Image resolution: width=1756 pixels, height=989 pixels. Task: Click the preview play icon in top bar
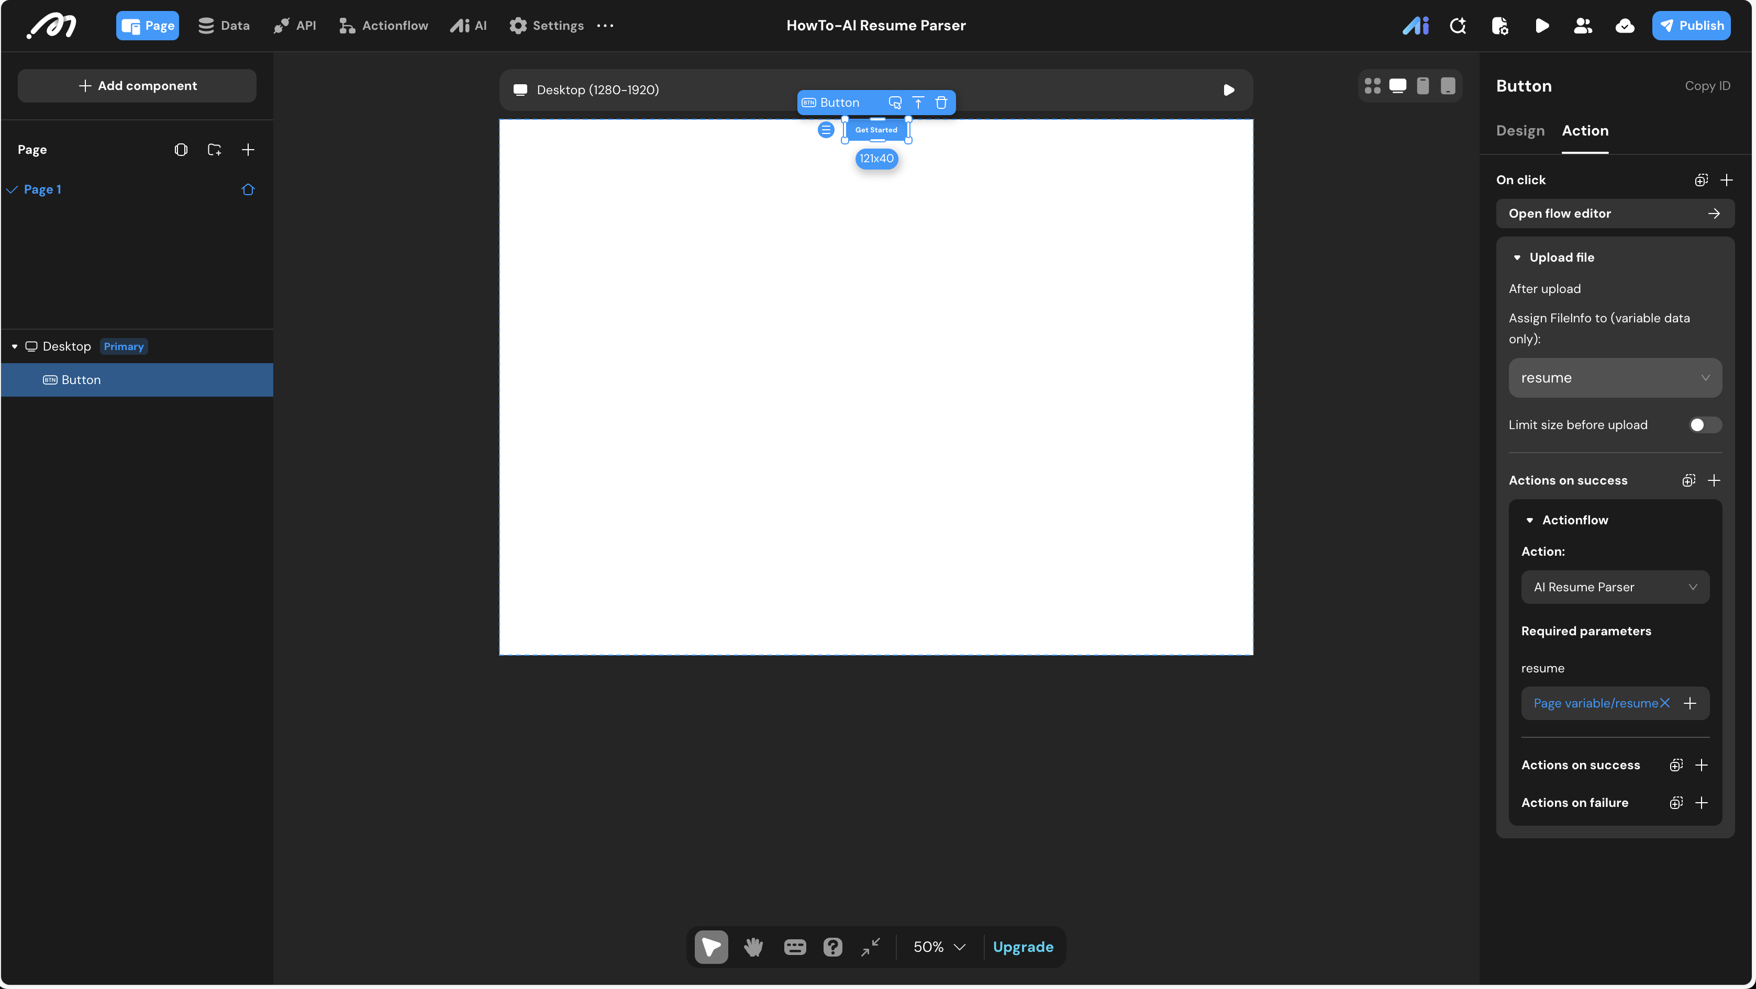point(1541,26)
